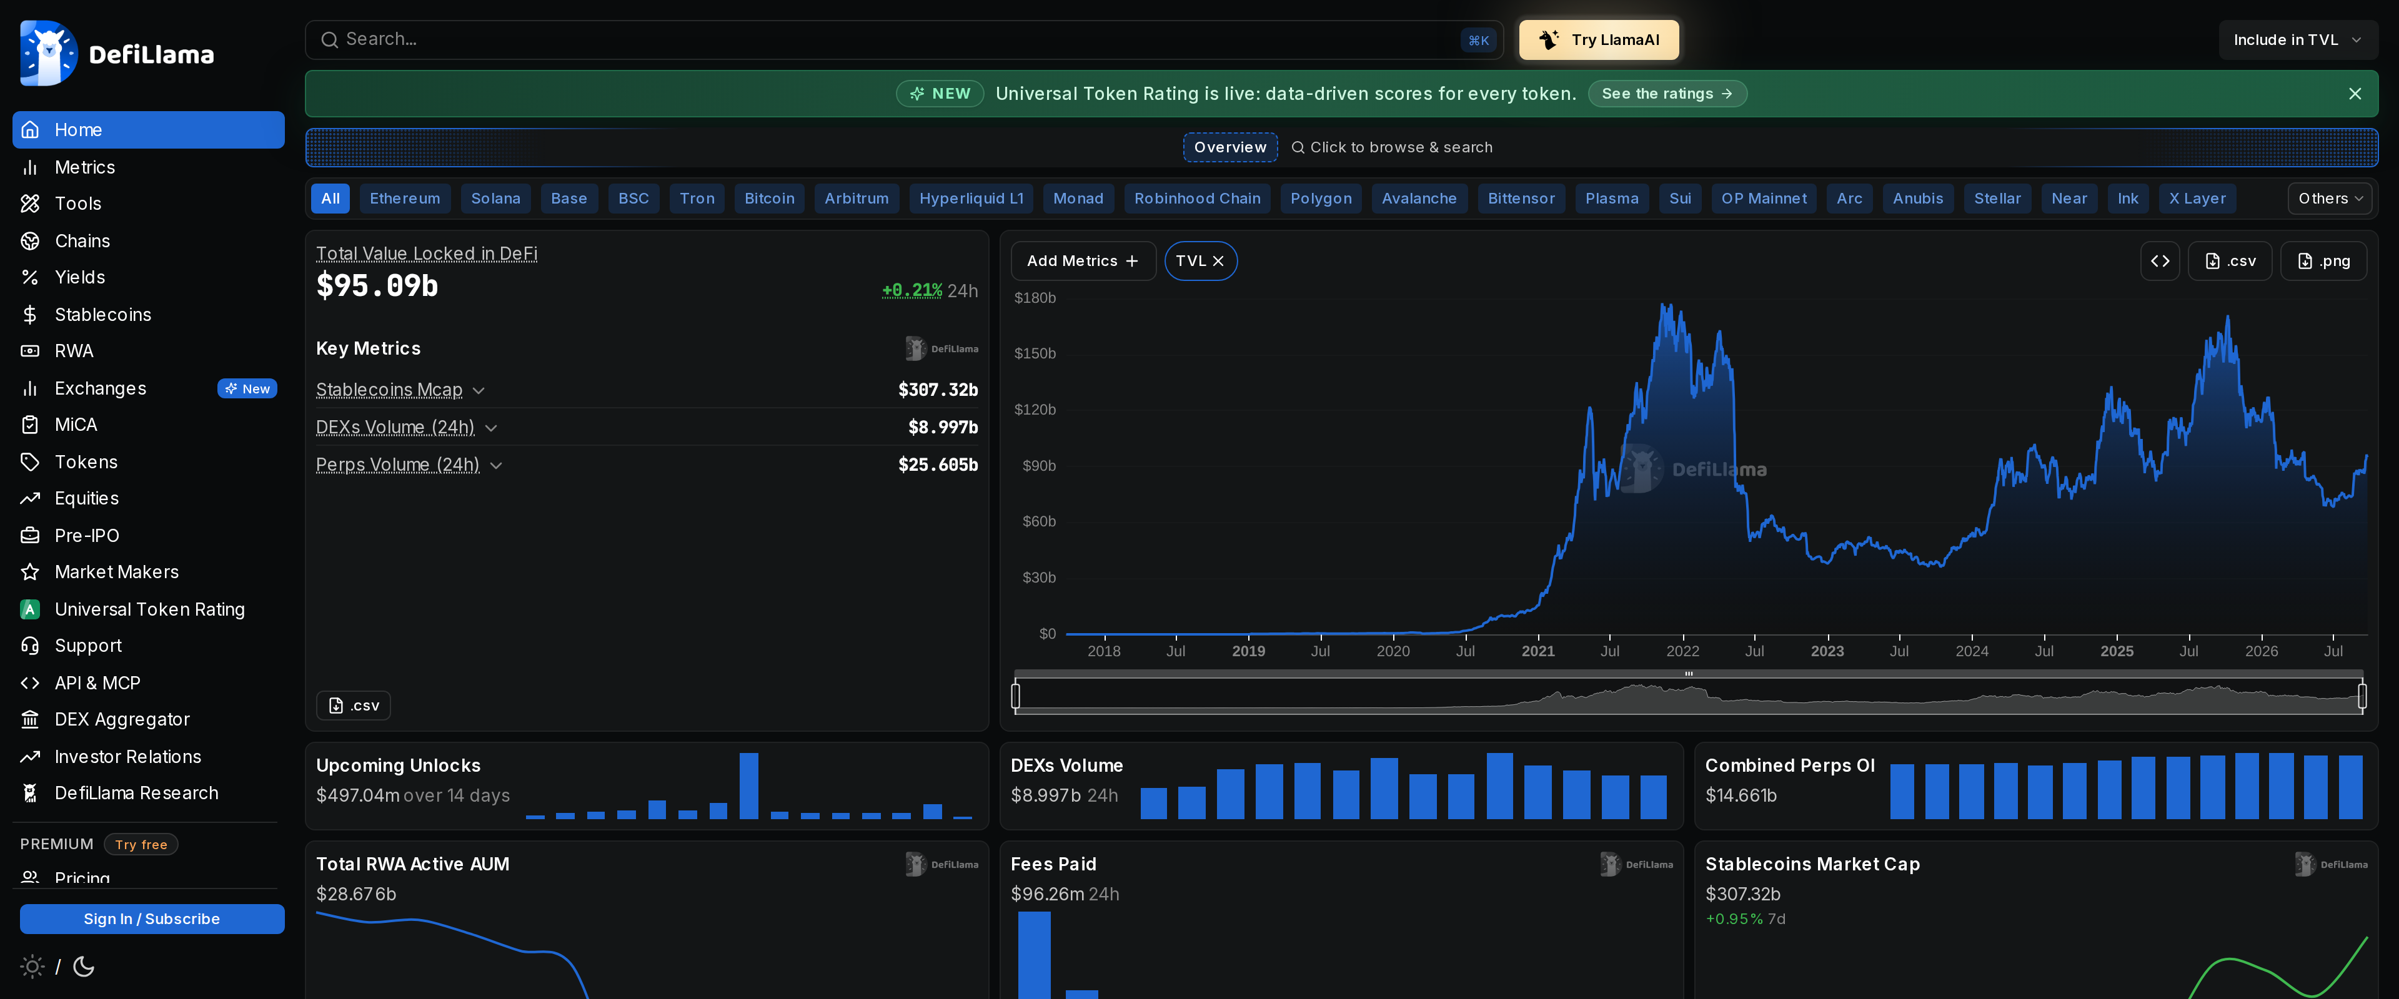Open the DefiLlama Research icon
2399x999 pixels.
point(30,793)
